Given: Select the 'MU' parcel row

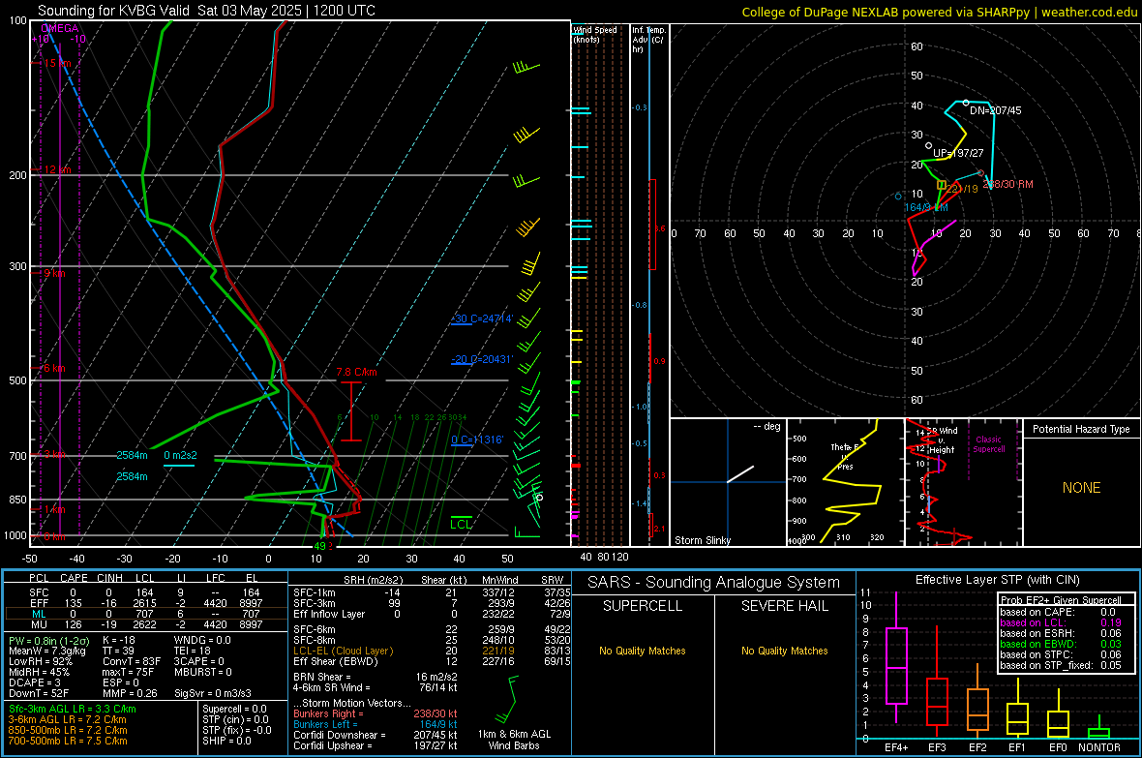Looking at the screenshot, I should click(146, 624).
